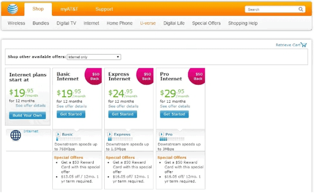Select the Digital TV menu item

[x=66, y=23]
